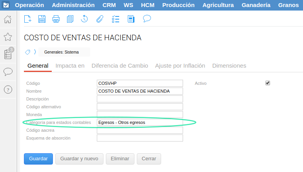Open the history clock icon
The height and width of the screenshot is (172, 303).
84,19
